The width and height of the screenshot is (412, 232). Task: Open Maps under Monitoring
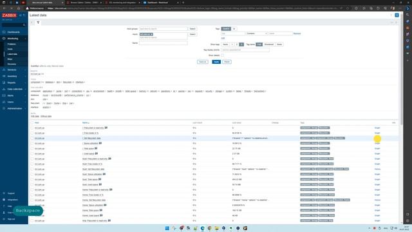[10, 59]
